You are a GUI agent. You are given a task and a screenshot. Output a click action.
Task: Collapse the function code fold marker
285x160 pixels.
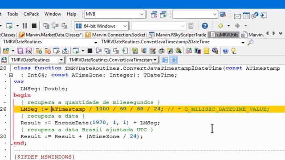click(x=11, y=75)
